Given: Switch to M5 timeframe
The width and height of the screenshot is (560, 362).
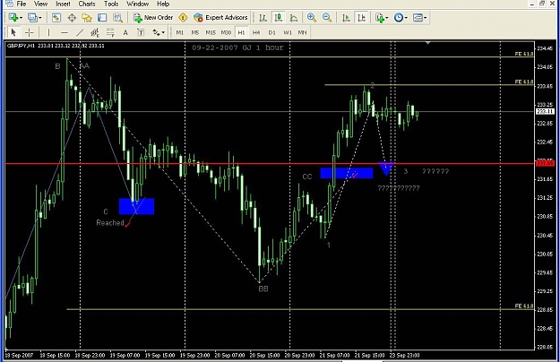Looking at the screenshot, I should [x=195, y=32].
